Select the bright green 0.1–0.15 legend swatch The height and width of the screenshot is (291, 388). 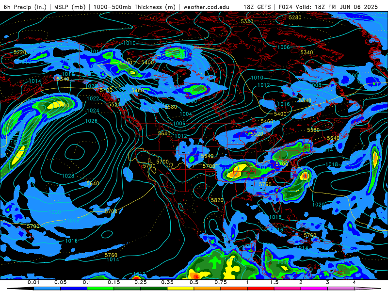pos(100,289)
